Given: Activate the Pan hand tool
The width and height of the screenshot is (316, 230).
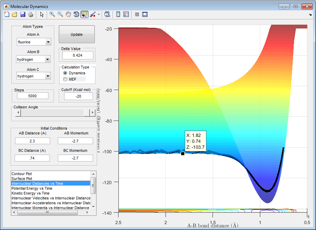Looking at the screenshot, I should tap(68, 15).
